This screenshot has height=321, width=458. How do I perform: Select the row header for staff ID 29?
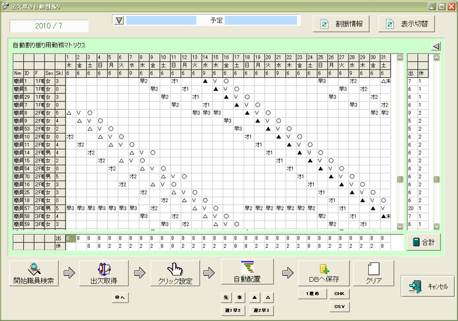pyautogui.click(x=29, y=97)
